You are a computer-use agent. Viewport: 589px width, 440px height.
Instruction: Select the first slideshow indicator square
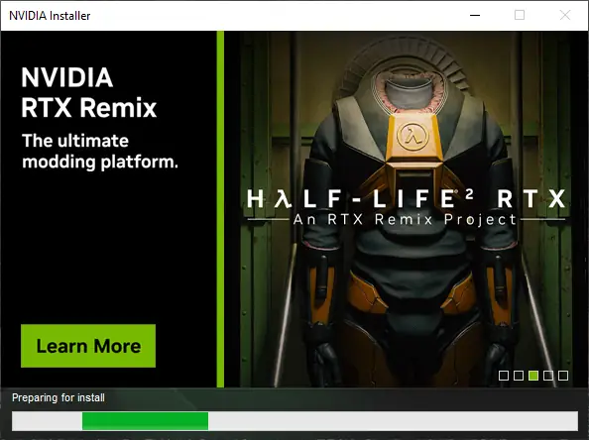click(504, 376)
